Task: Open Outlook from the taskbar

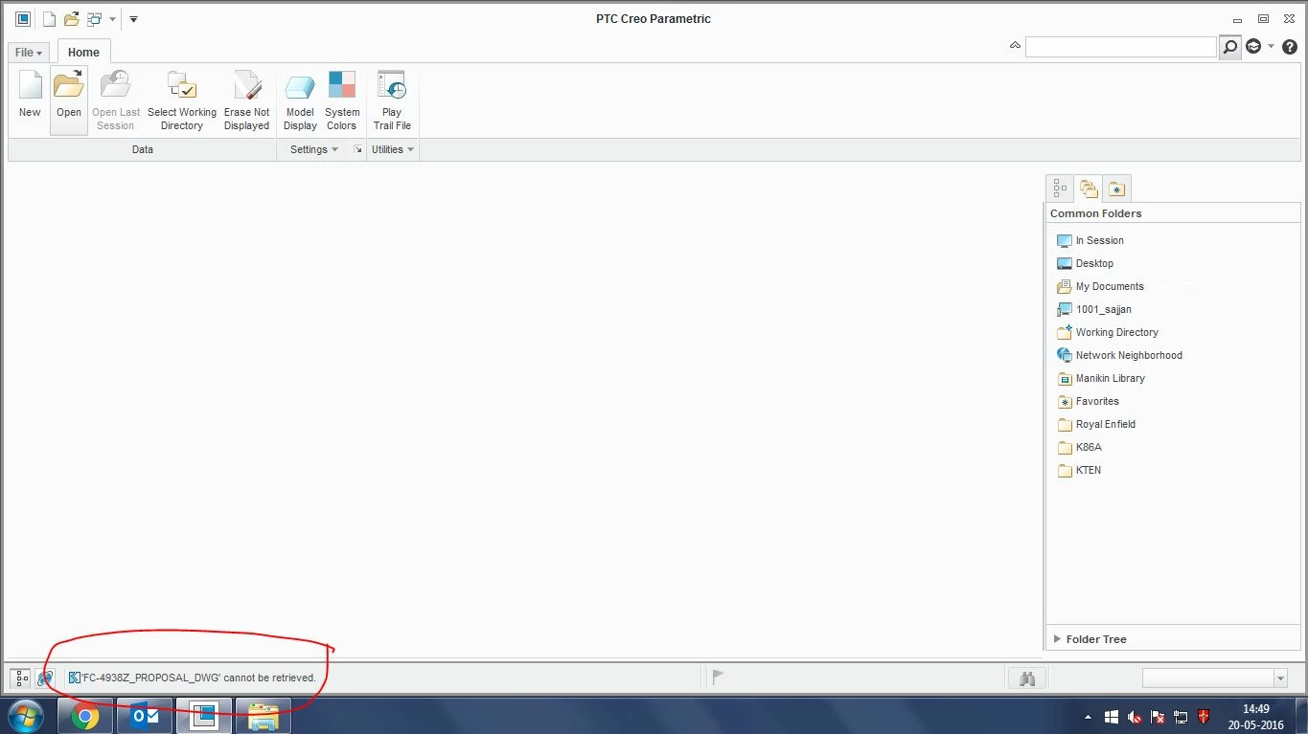Action: (145, 716)
